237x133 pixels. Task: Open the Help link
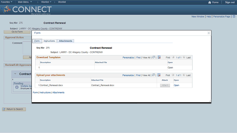click(209, 16)
